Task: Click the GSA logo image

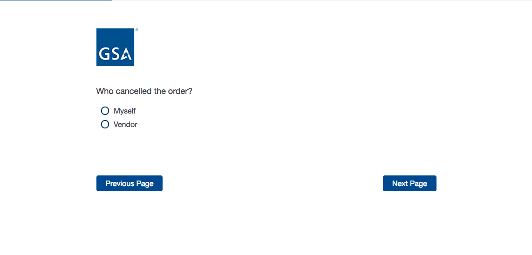Action: (x=115, y=47)
